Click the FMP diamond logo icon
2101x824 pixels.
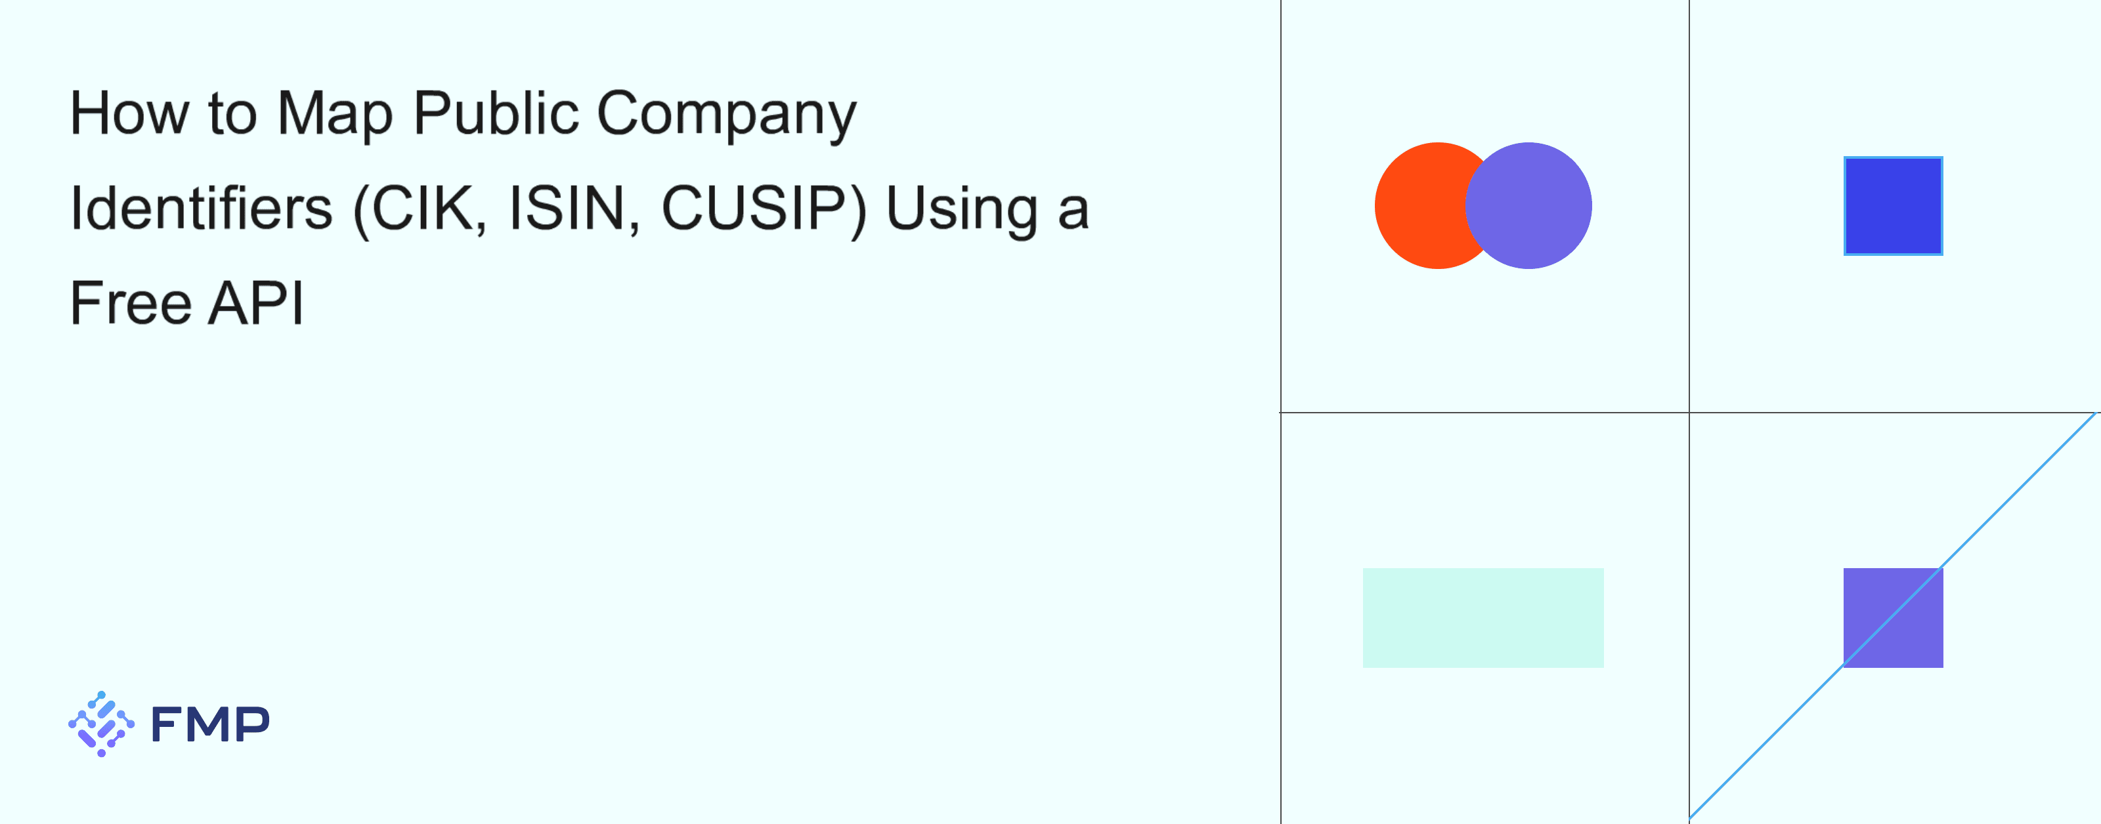[x=101, y=724]
